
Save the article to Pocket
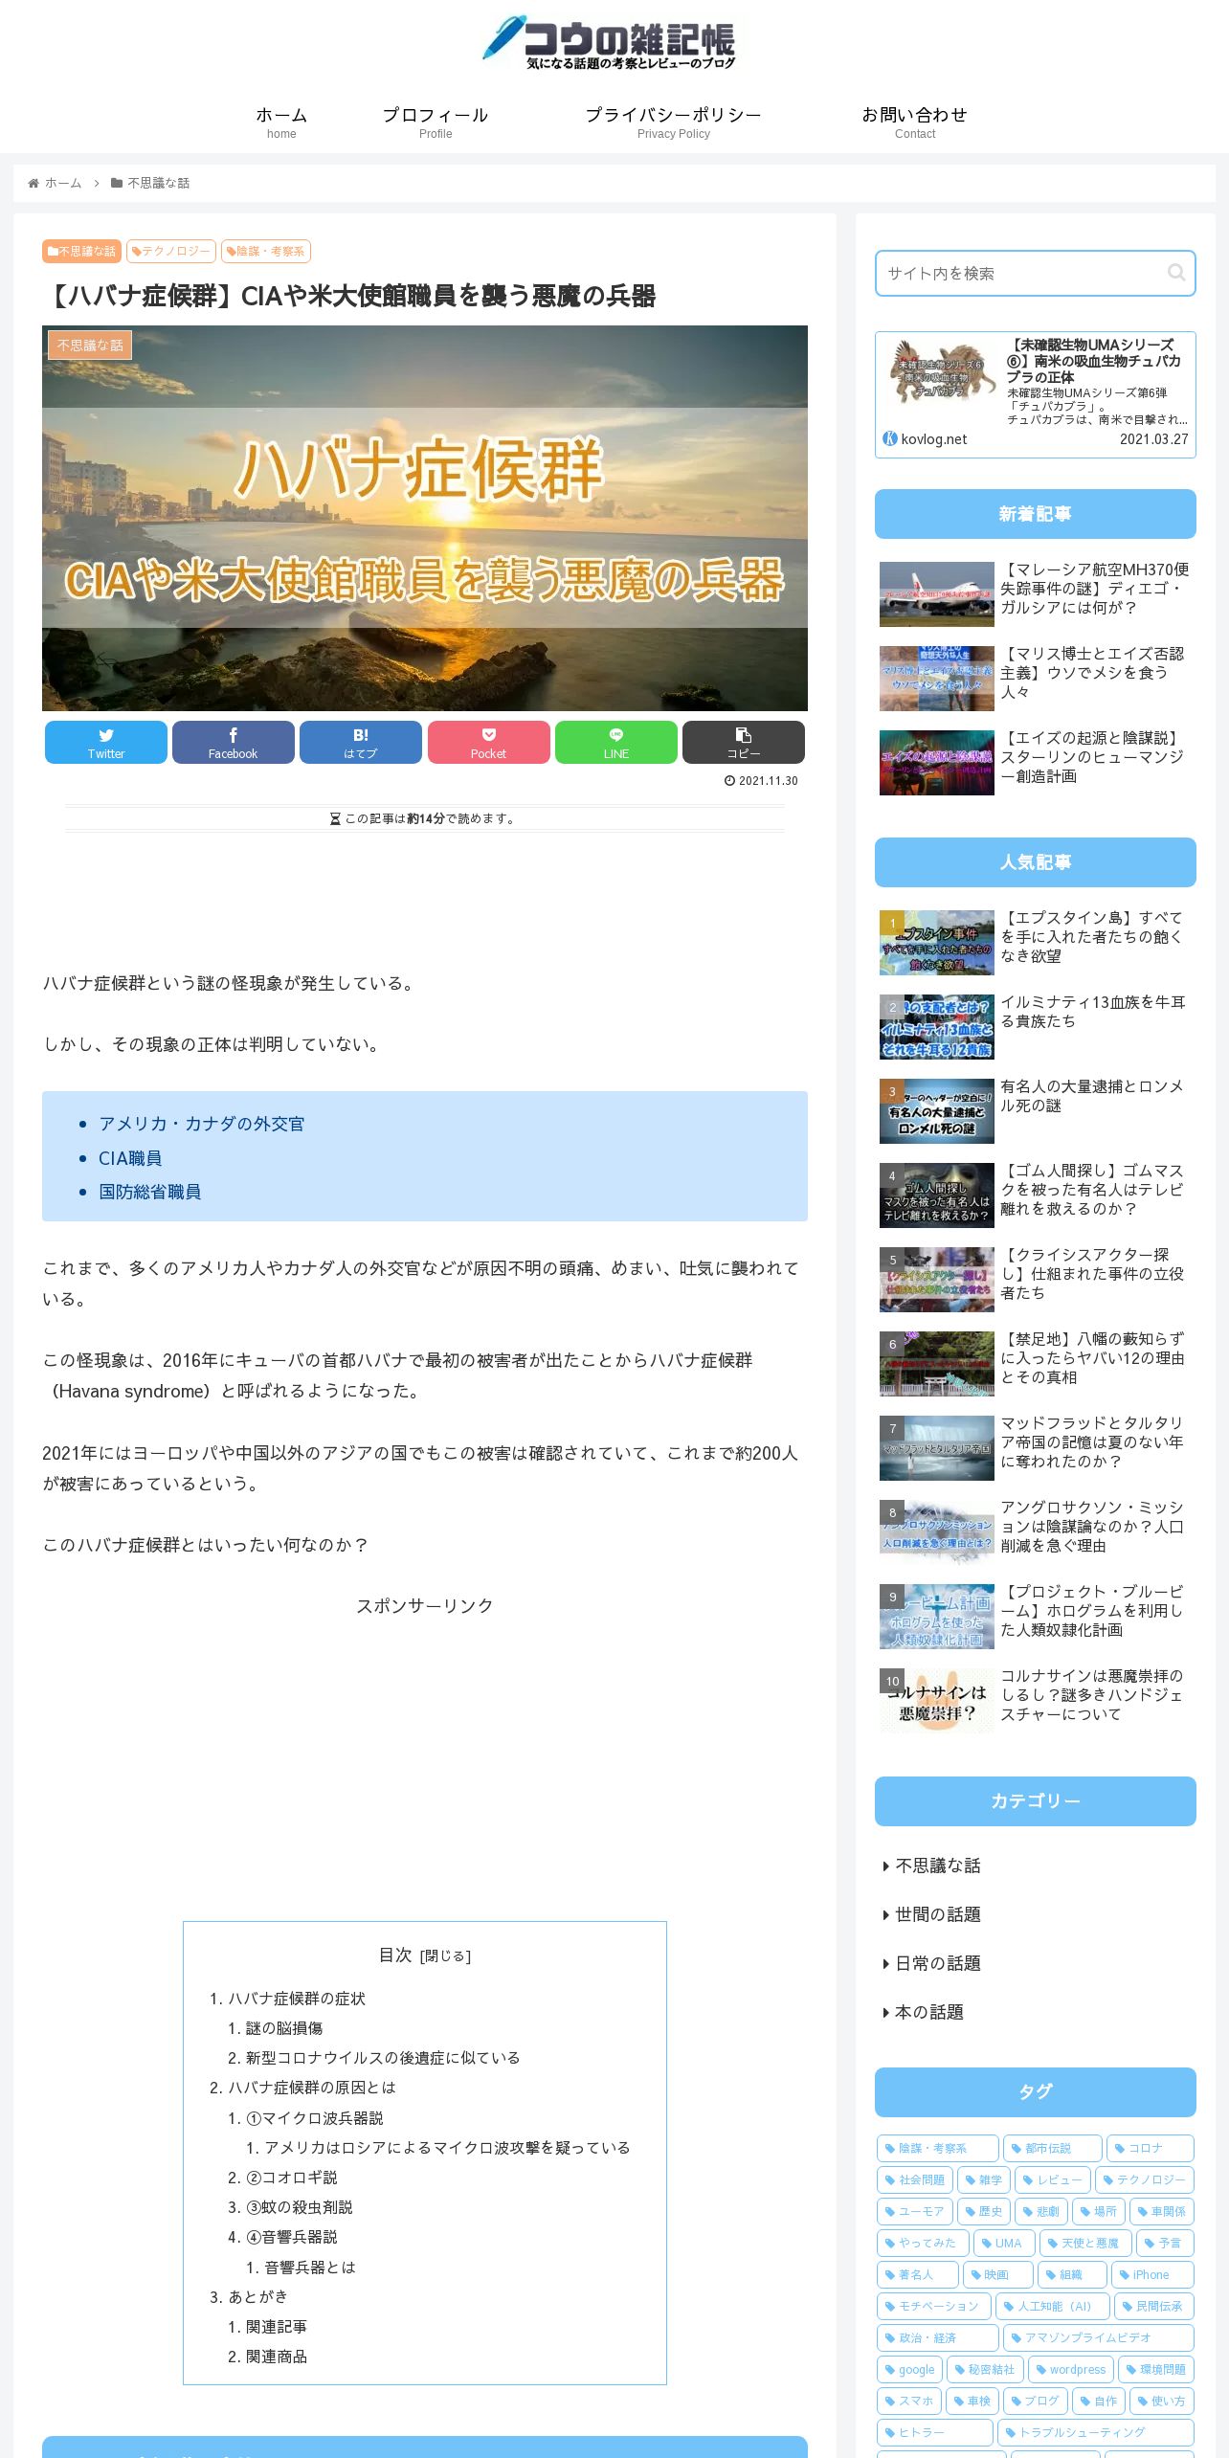tap(489, 742)
